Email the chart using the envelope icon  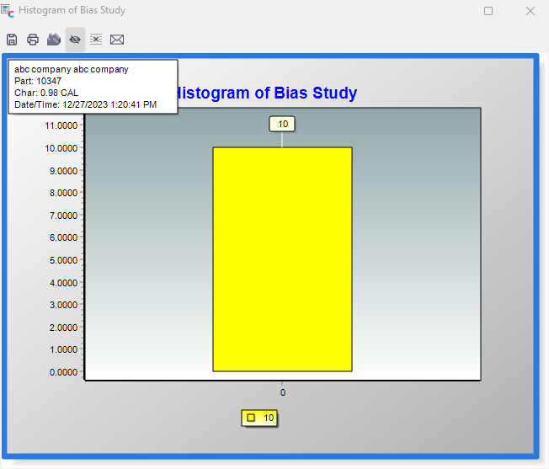tap(117, 40)
